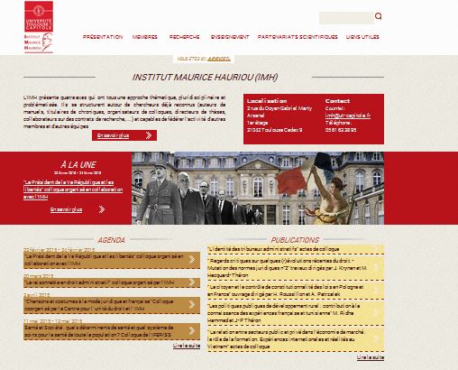458x370 pixels.
Task: Open the Partenariats scientifiques menu
Action: click(x=298, y=37)
